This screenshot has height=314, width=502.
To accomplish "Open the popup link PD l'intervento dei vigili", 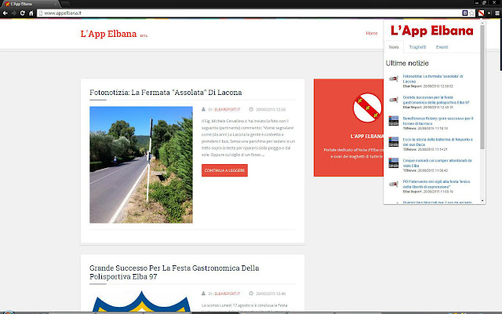I will click(436, 184).
